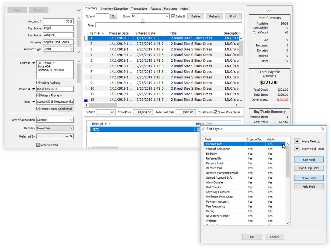
Task: Expand the Email type arrow
Action: pos(33,102)
